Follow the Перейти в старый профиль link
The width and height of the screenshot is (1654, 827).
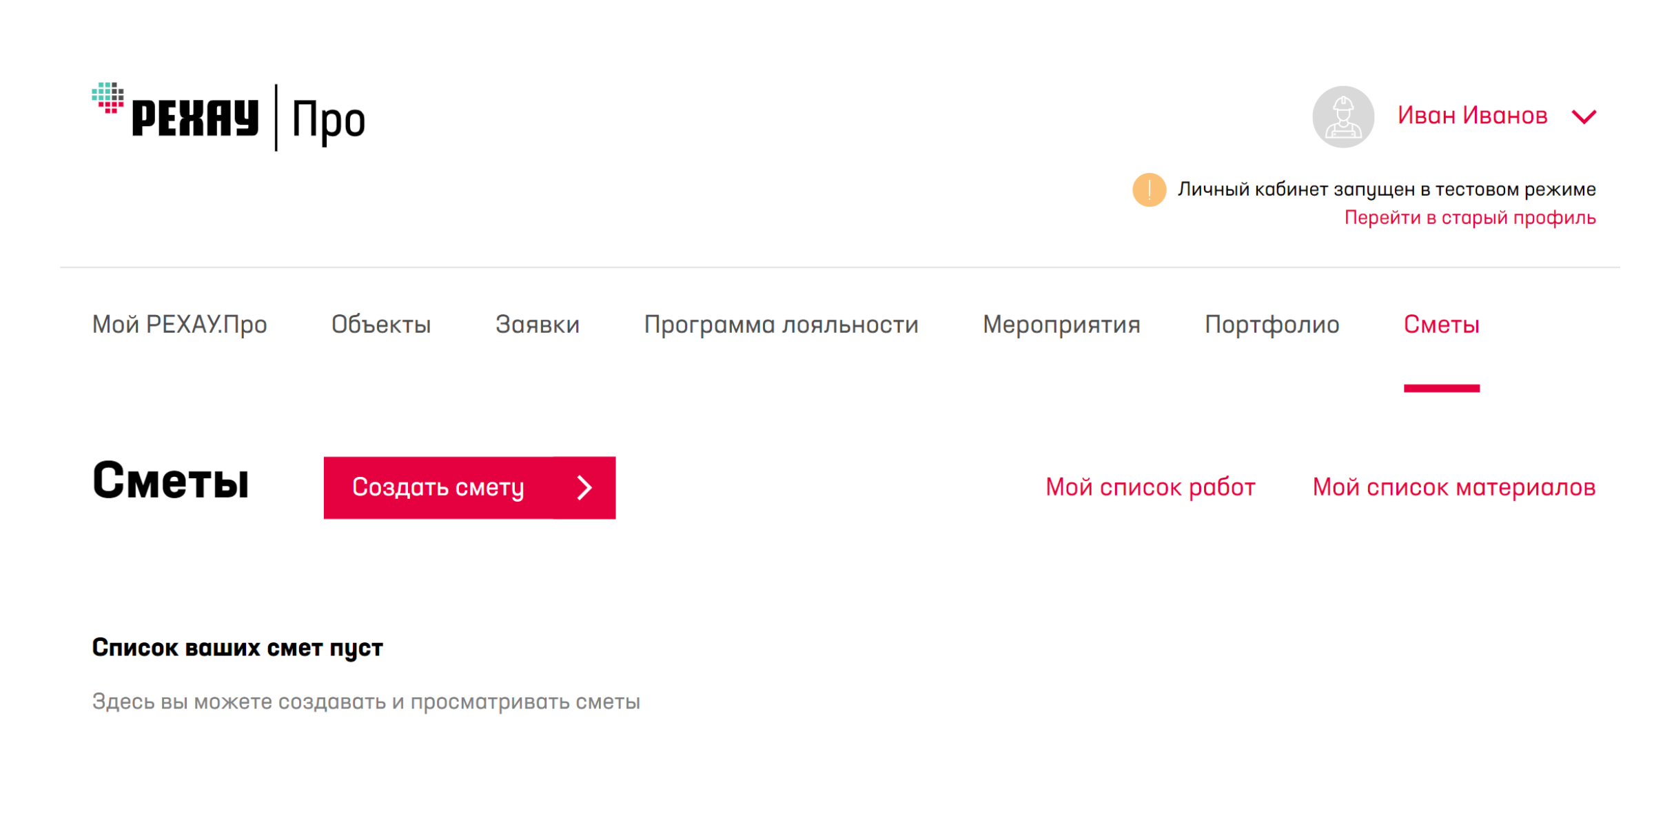pos(1469,218)
